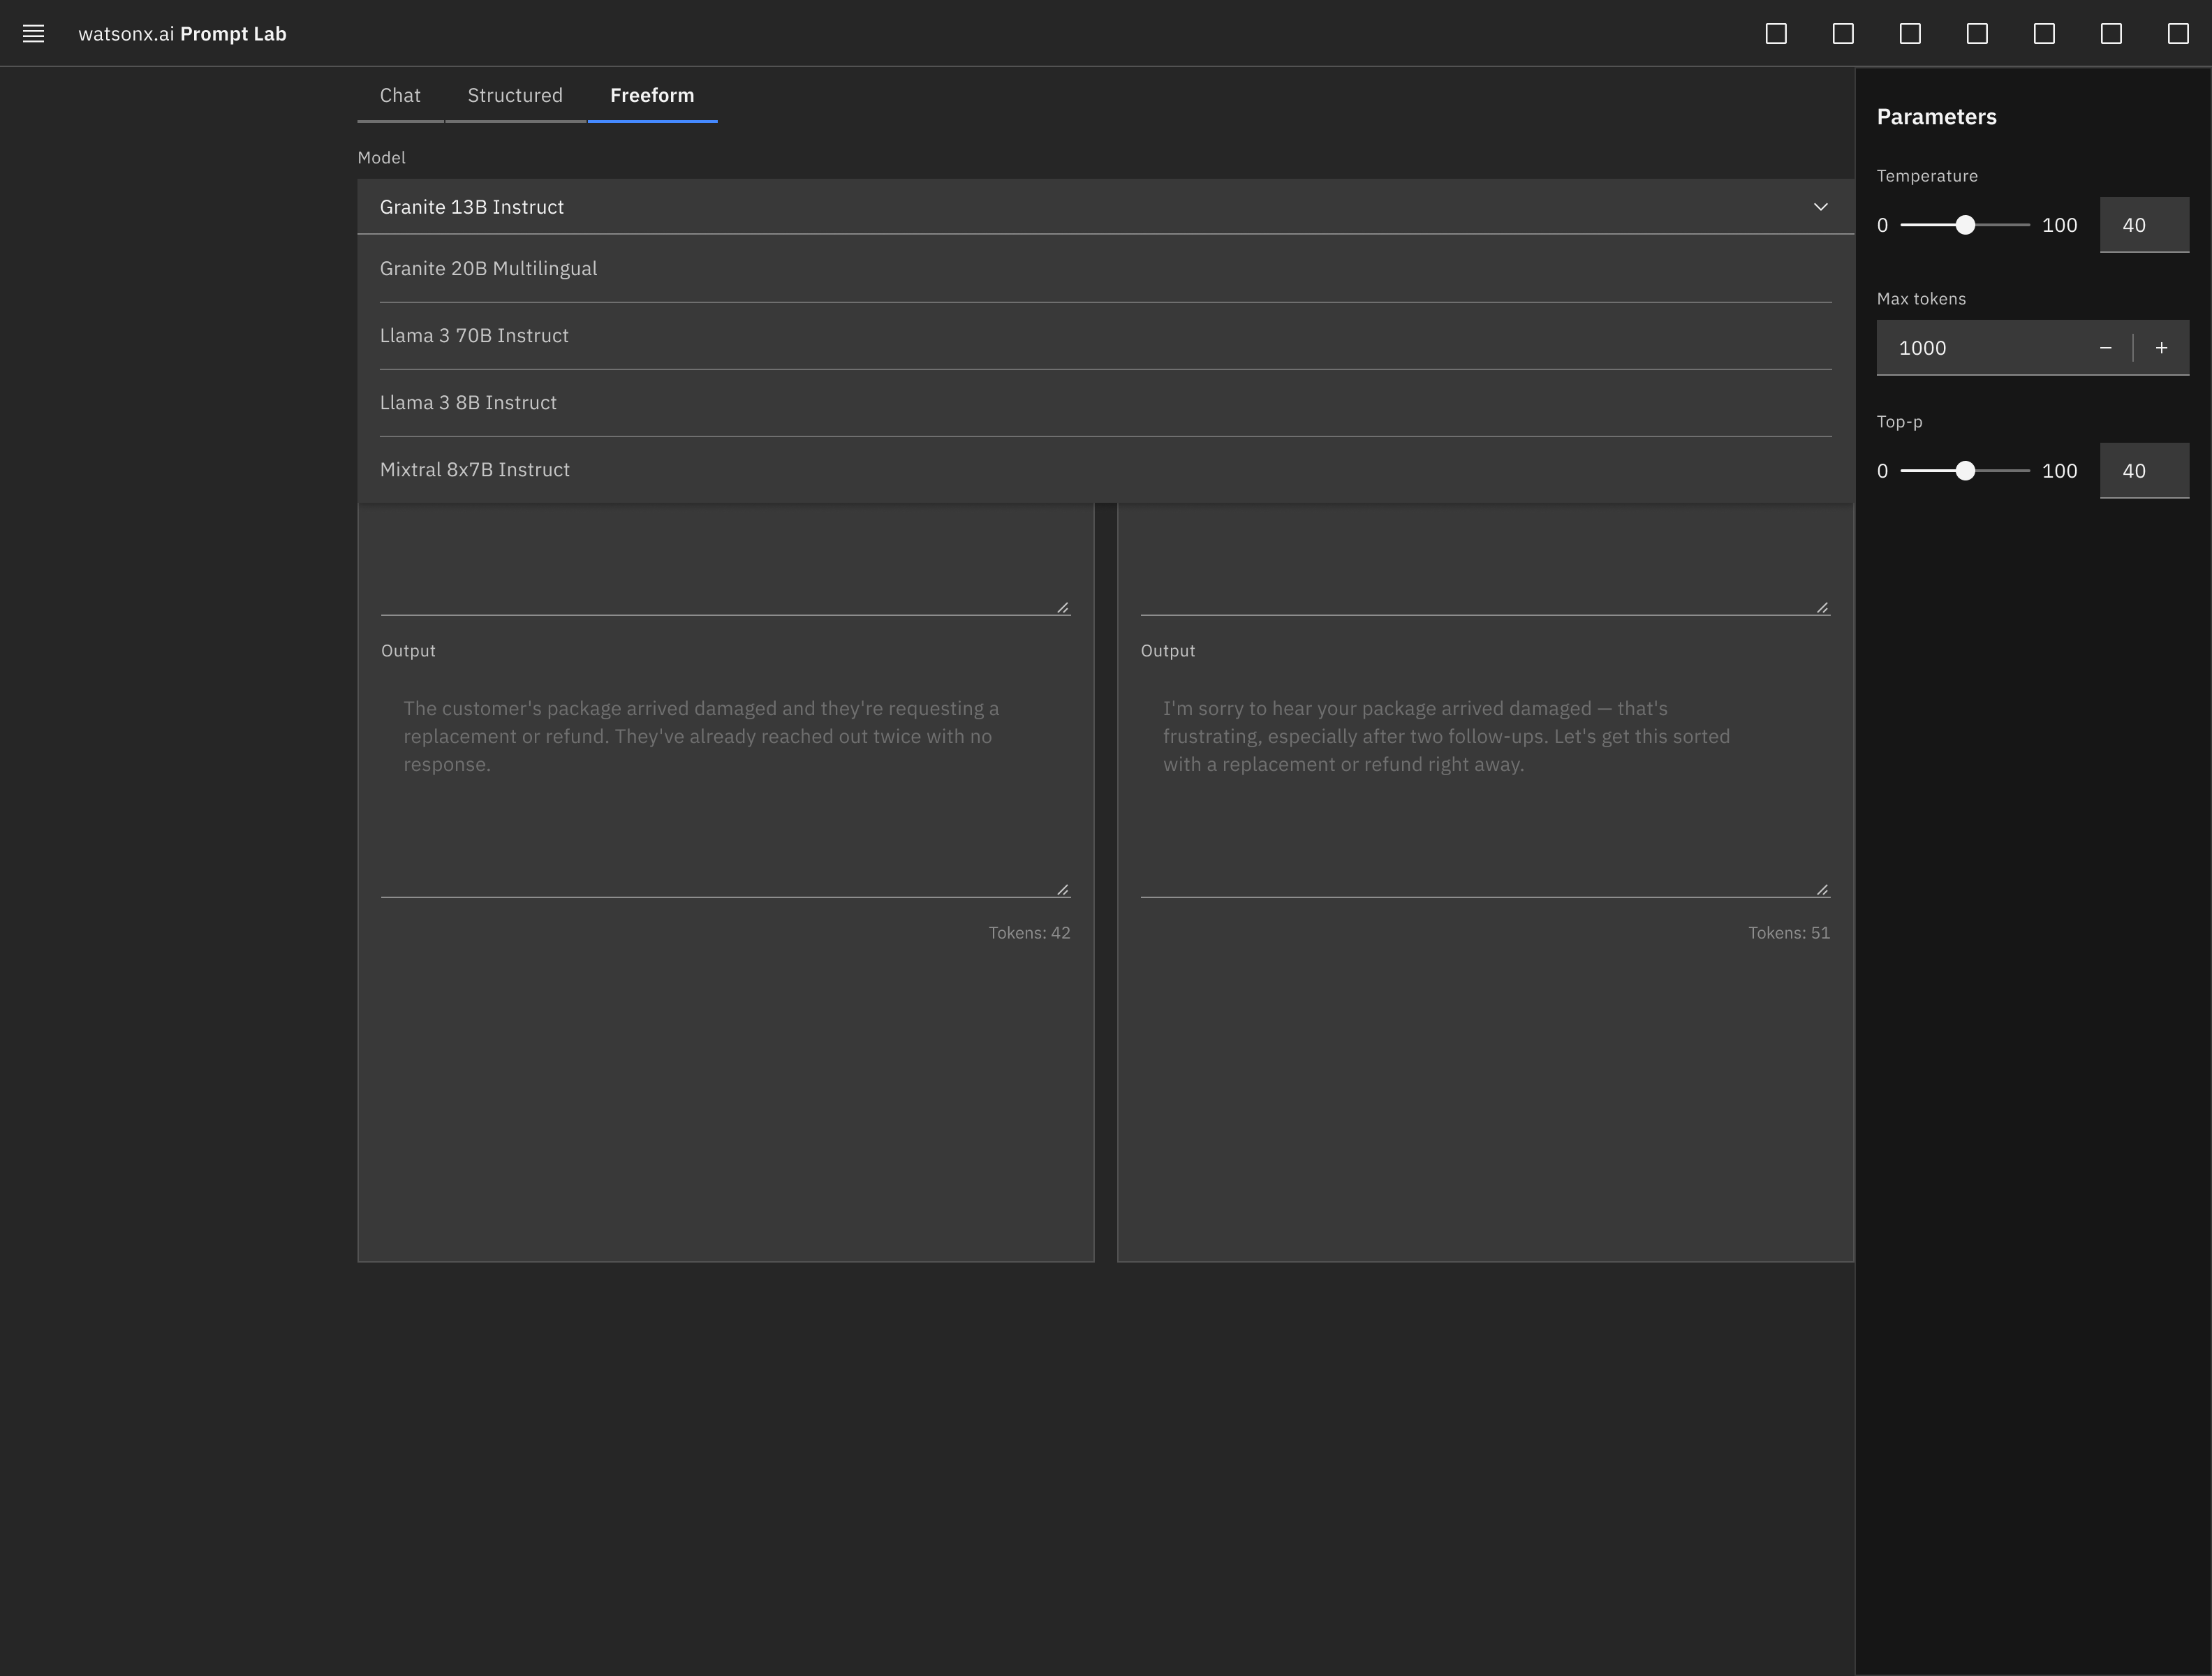This screenshot has height=1676, width=2212.
Task: Click the "Tokens: 51" counter
Action: point(1789,933)
